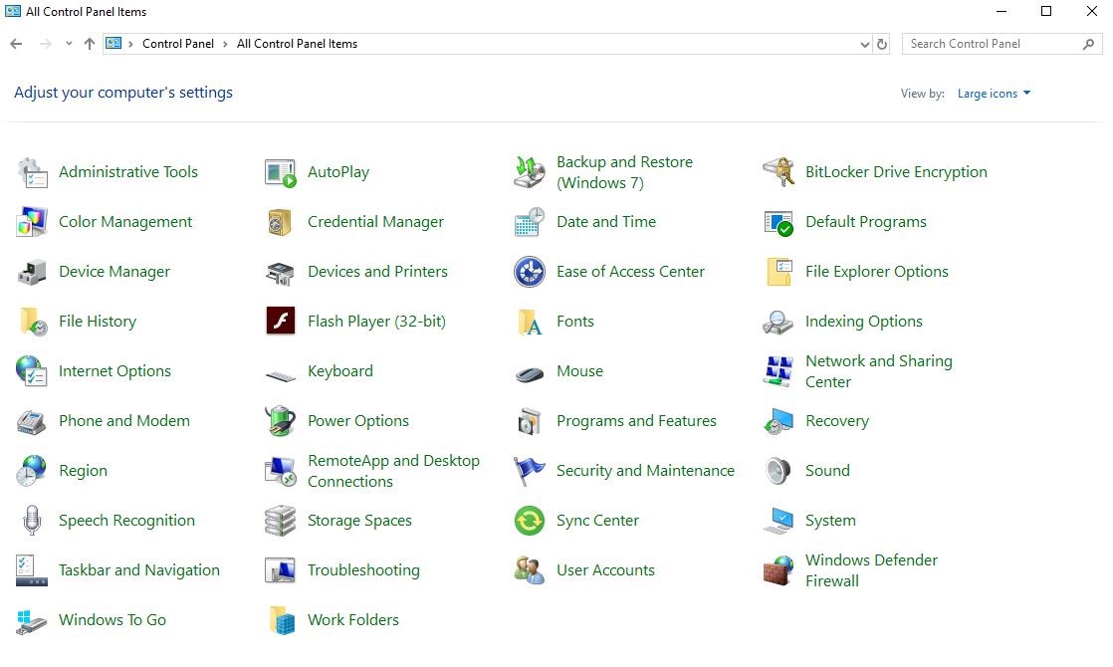This screenshot has height=667, width=1113.
Task: Click the Back navigation arrow
Action: (16, 44)
